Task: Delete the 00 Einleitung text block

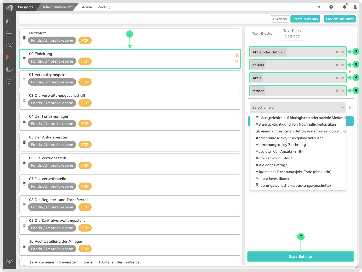Action: pyautogui.click(x=237, y=56)
